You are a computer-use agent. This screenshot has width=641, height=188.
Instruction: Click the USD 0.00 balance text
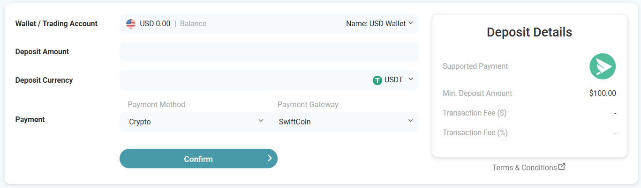click(x=155, y=24)
